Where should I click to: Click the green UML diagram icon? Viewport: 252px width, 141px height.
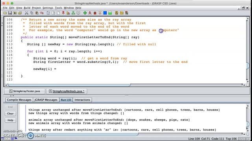tap(73, 13)
